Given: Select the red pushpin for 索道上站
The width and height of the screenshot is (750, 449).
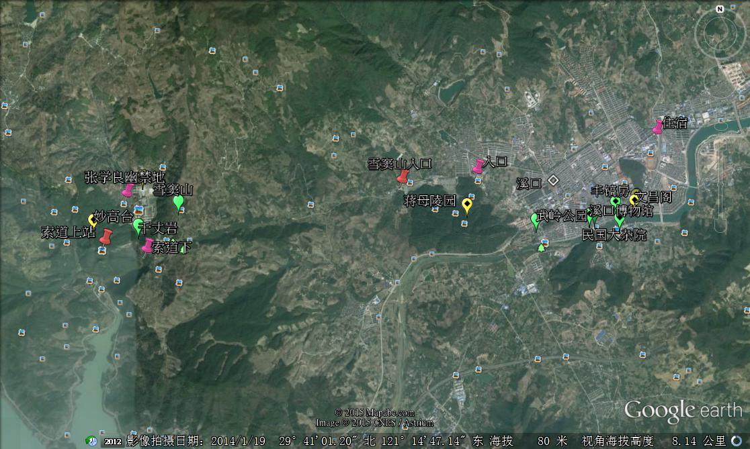Looking at the screenshot, I should [106, 237].
